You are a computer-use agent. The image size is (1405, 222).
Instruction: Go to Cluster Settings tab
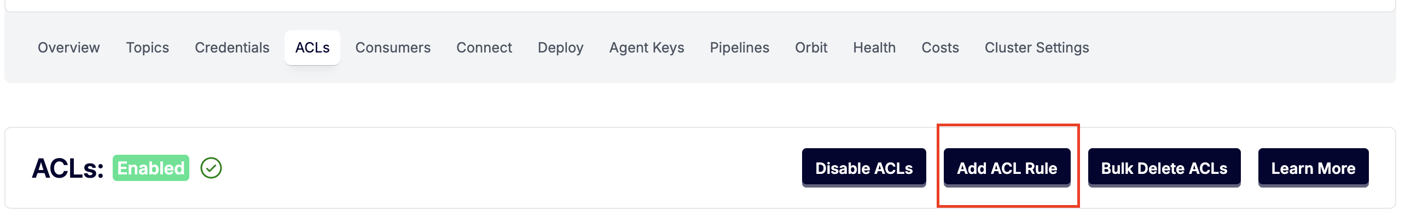click(x=1037, y=48)
